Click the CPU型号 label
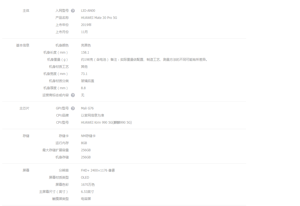The height and width of the screenshot is (206, 300). coord(62,122)
